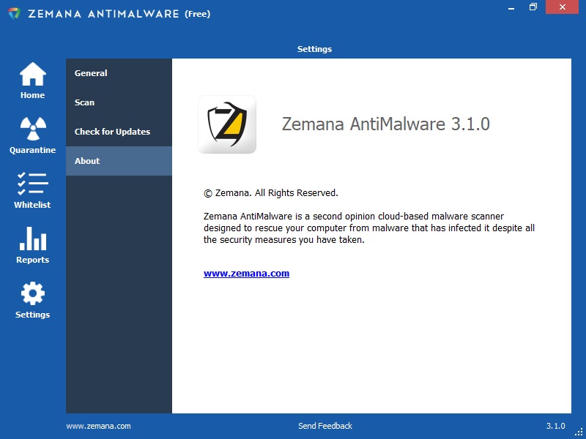The image size is (586, 439).
Task: Open the Quarantine radiation icon
Action: click(x=33, y=129)
